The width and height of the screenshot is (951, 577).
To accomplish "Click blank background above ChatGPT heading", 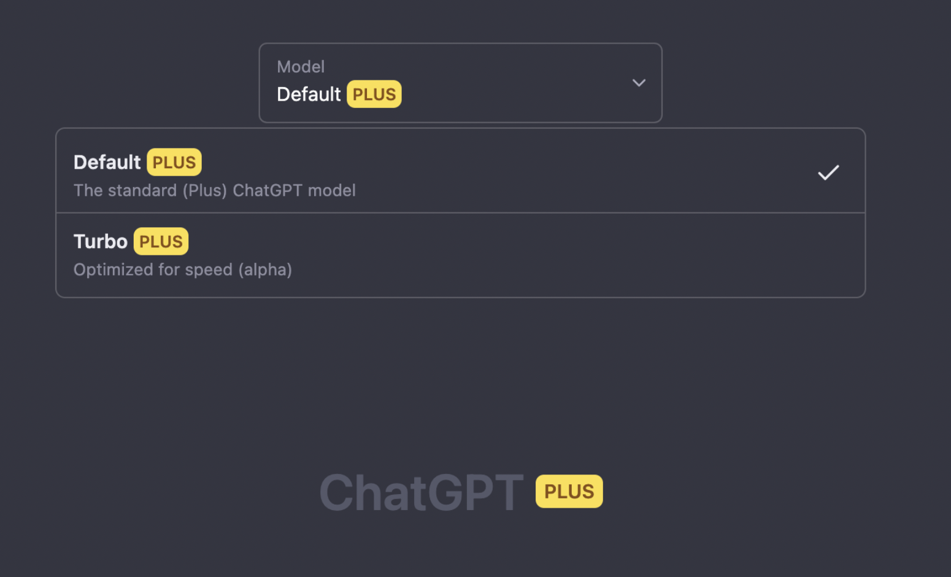I will click(460, 381).
